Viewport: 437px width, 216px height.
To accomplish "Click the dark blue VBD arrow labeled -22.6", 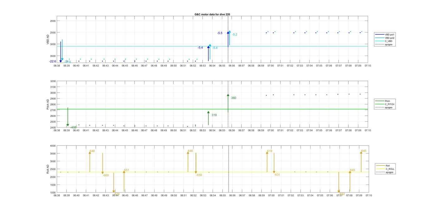I will point(61,52).
